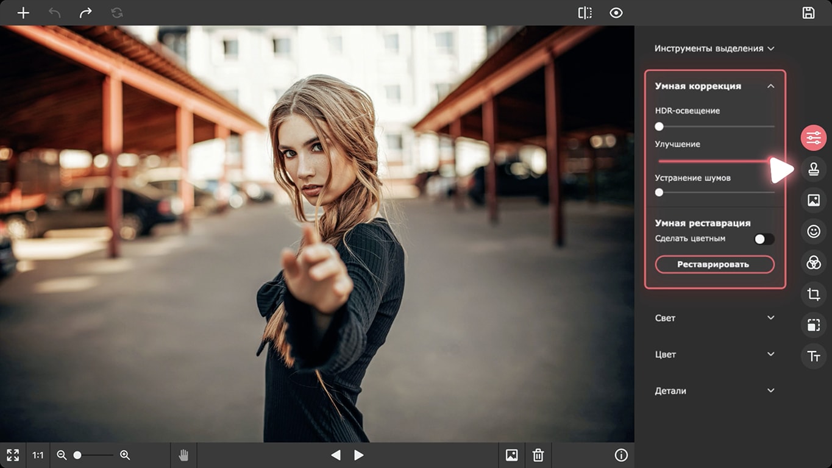
Task: Toggle the eye preview original icon
Action: click(616, 13)
